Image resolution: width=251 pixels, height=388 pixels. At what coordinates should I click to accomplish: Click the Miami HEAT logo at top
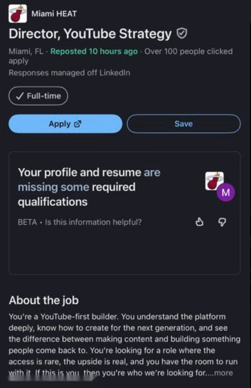click(18, 14)
